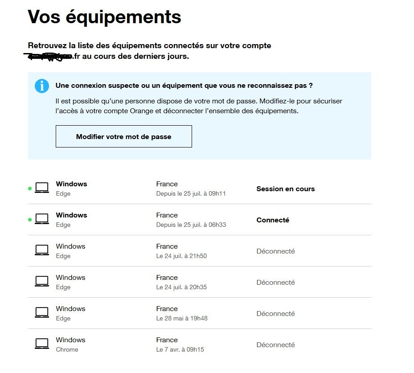
Task: Click green status dot of 06h33 session
Action: [30, 220]
